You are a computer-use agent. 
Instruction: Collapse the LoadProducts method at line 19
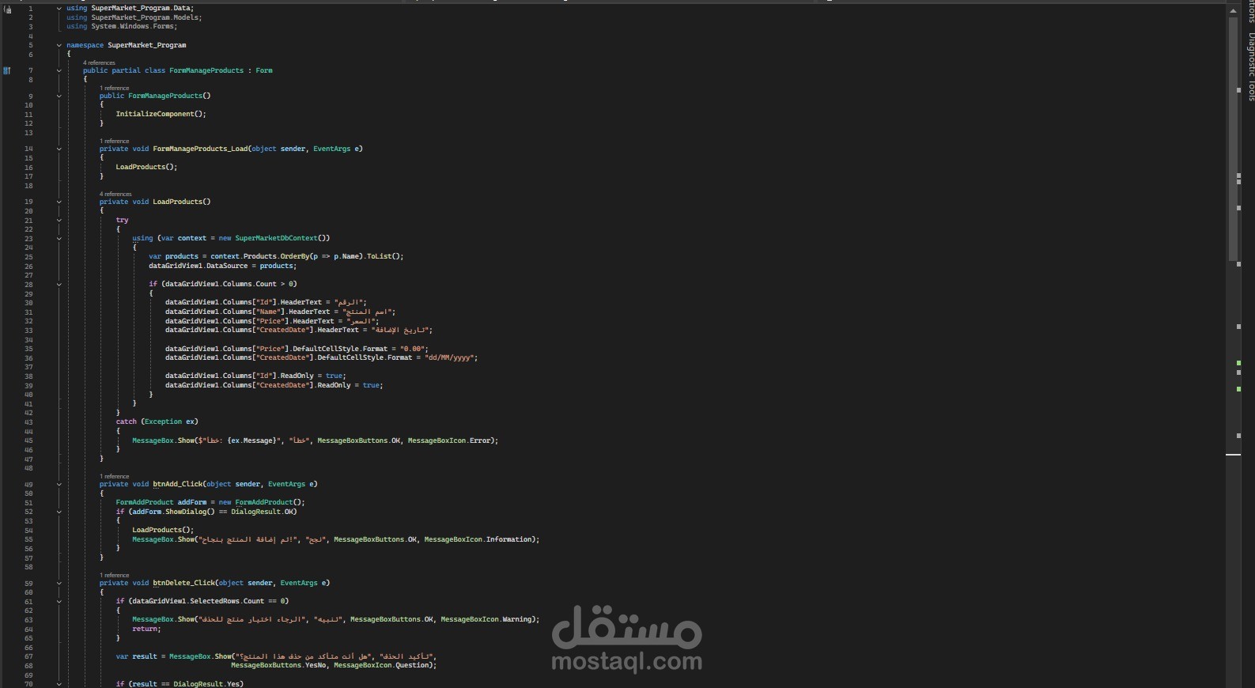(59, 202)
